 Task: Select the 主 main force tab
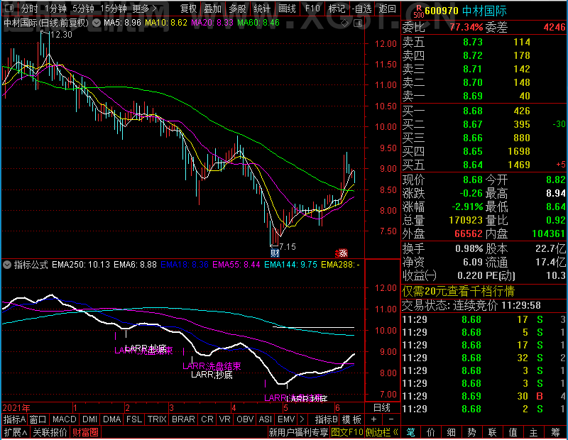pyautogui.click(x=534, y=432)
